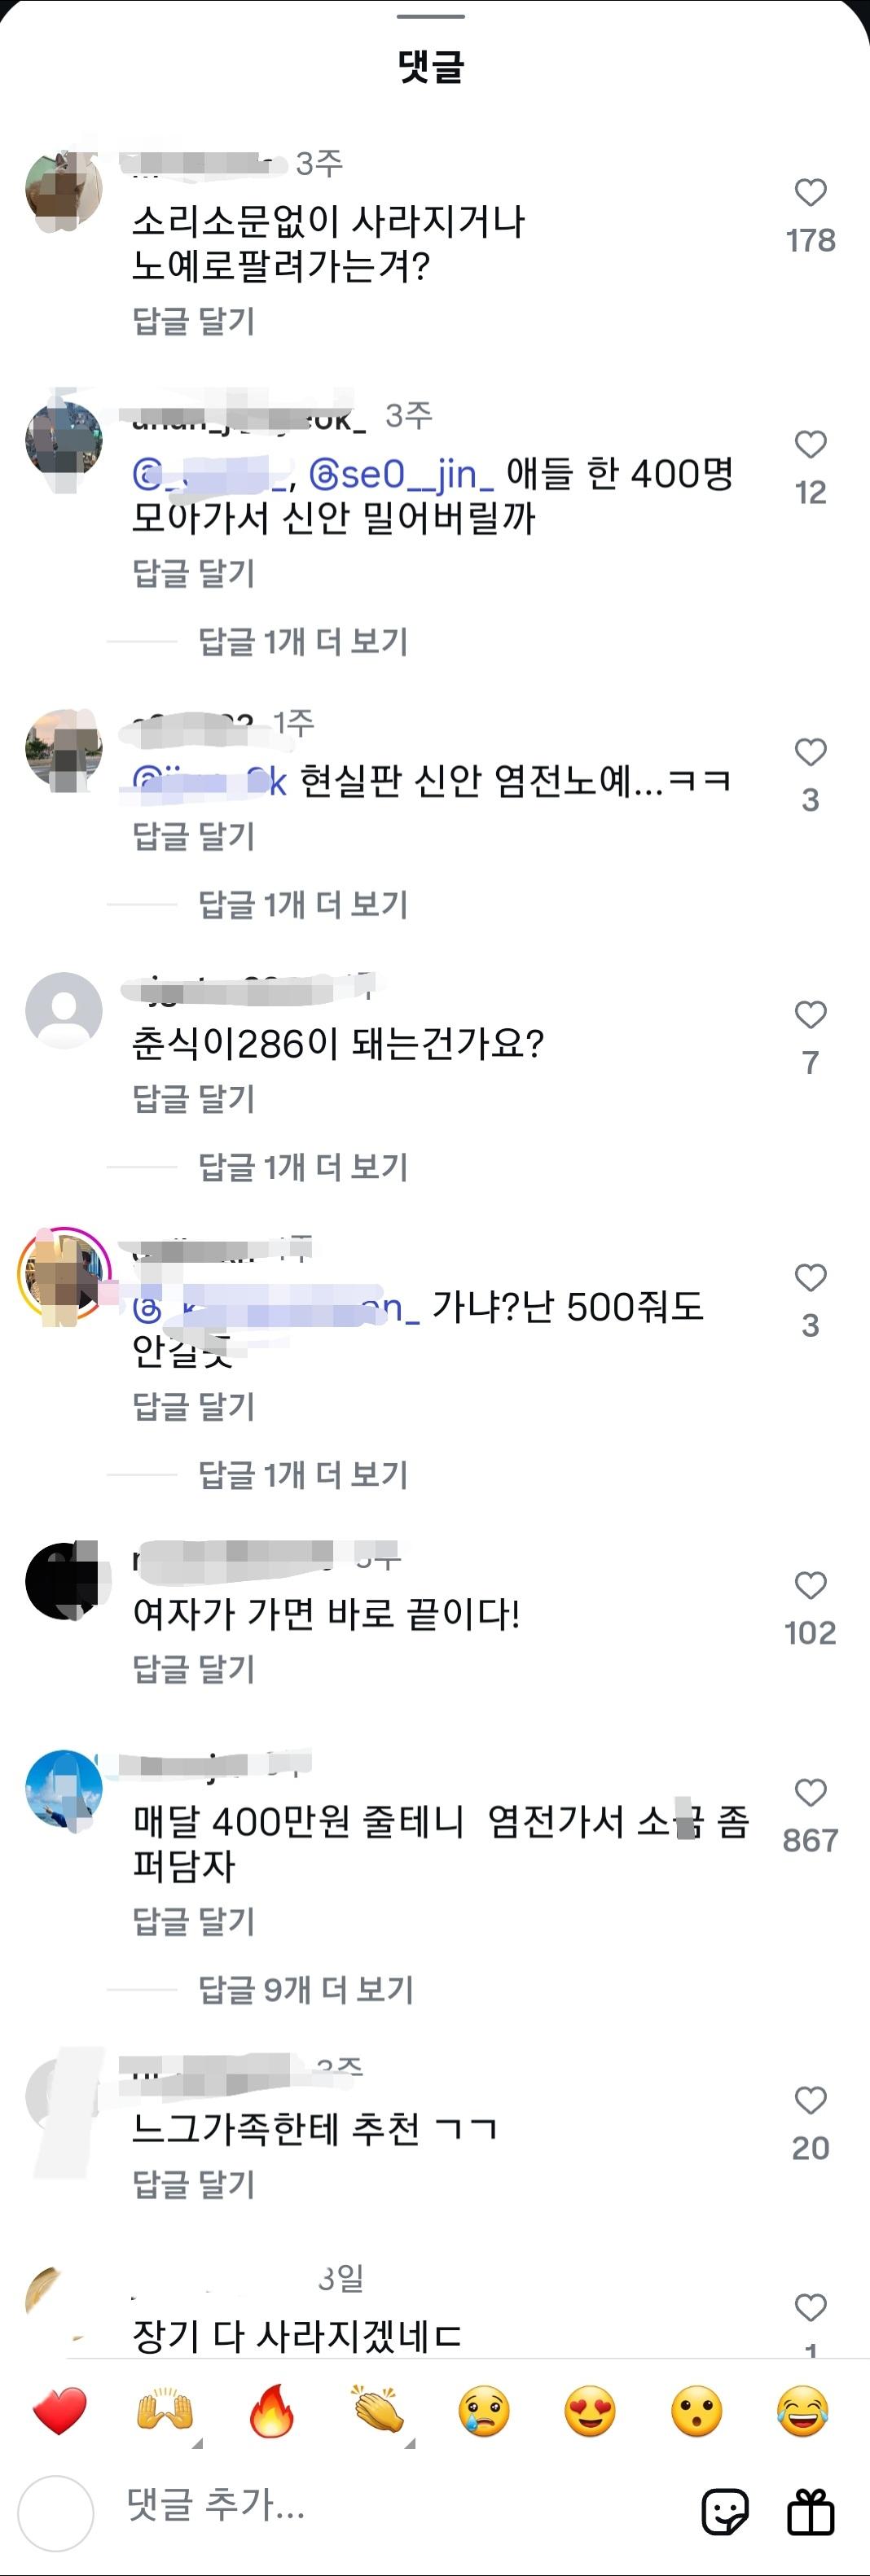Reply to the 느그가족한테 추천 comment
The height and width of the screenshot is (2576, 870).
[x=194, y=2183]
